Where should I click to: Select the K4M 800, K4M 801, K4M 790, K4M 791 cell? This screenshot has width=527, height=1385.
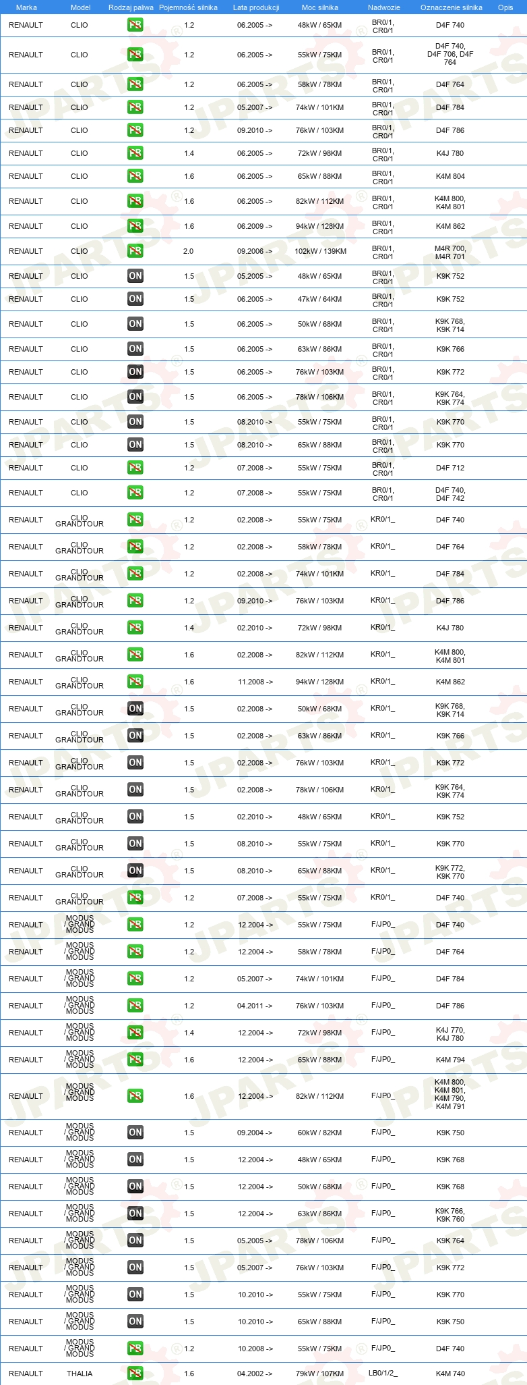[x=450, y=1095]
